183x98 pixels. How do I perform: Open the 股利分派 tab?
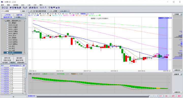(7, 58)
